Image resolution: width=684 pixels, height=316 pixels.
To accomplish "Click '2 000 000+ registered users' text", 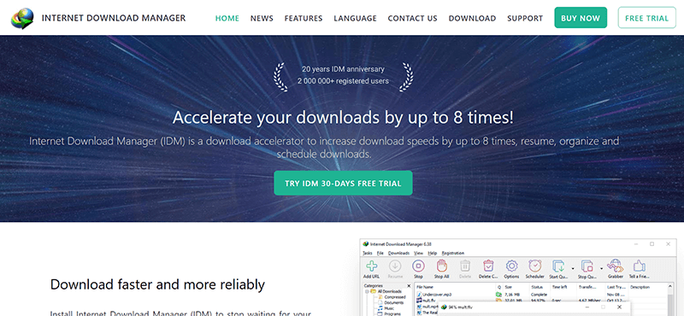I will [344, 80].
